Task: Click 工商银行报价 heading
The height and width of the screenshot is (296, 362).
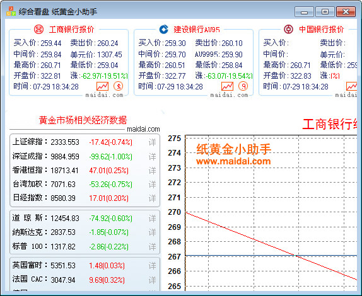Action: 71,29
